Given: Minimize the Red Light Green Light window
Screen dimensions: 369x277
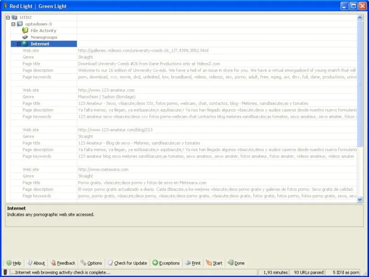Looking at the screenshot, I should point(344,6).
